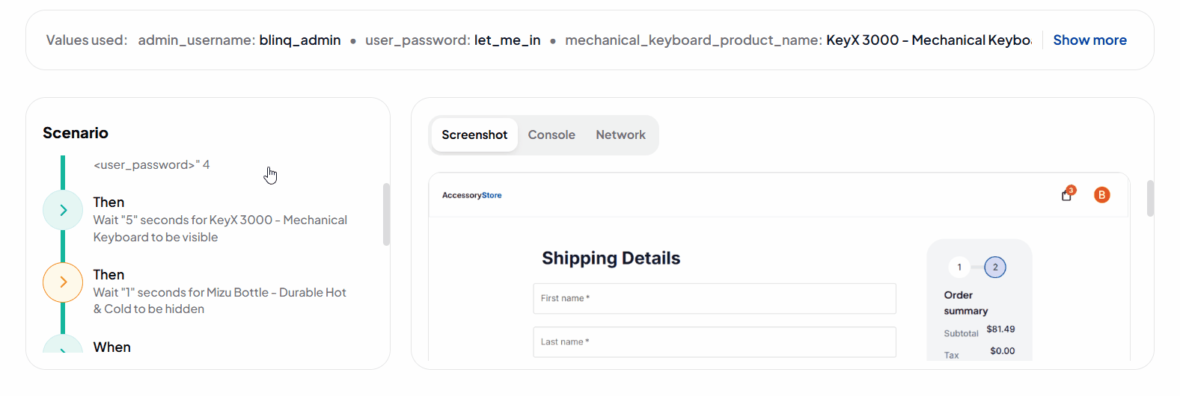This screenshot has width=1180, height=396.
Task: Switch to the Screenshot tab
Action: click(474, 135)
